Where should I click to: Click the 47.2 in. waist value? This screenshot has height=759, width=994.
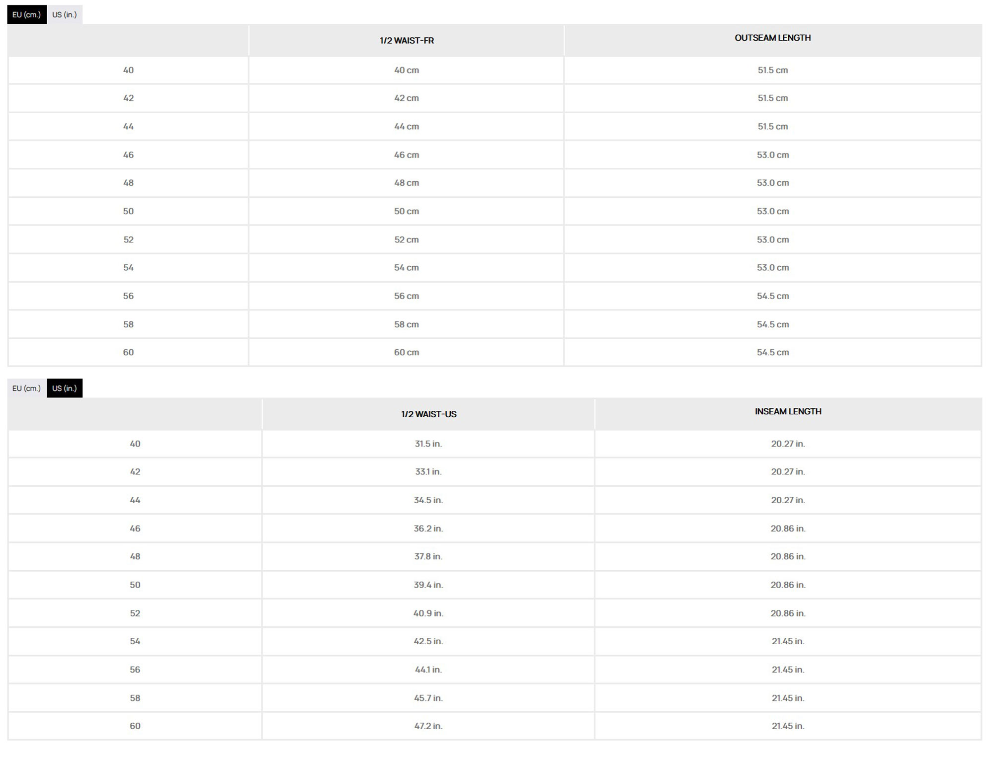(428, 726)
